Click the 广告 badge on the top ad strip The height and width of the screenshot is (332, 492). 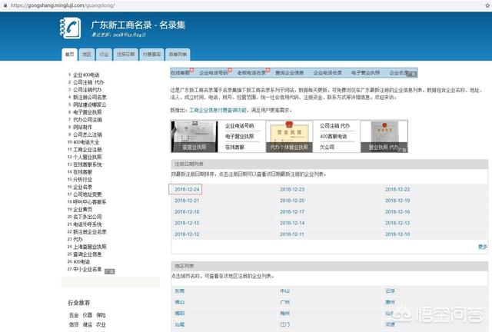coord(412,75)
